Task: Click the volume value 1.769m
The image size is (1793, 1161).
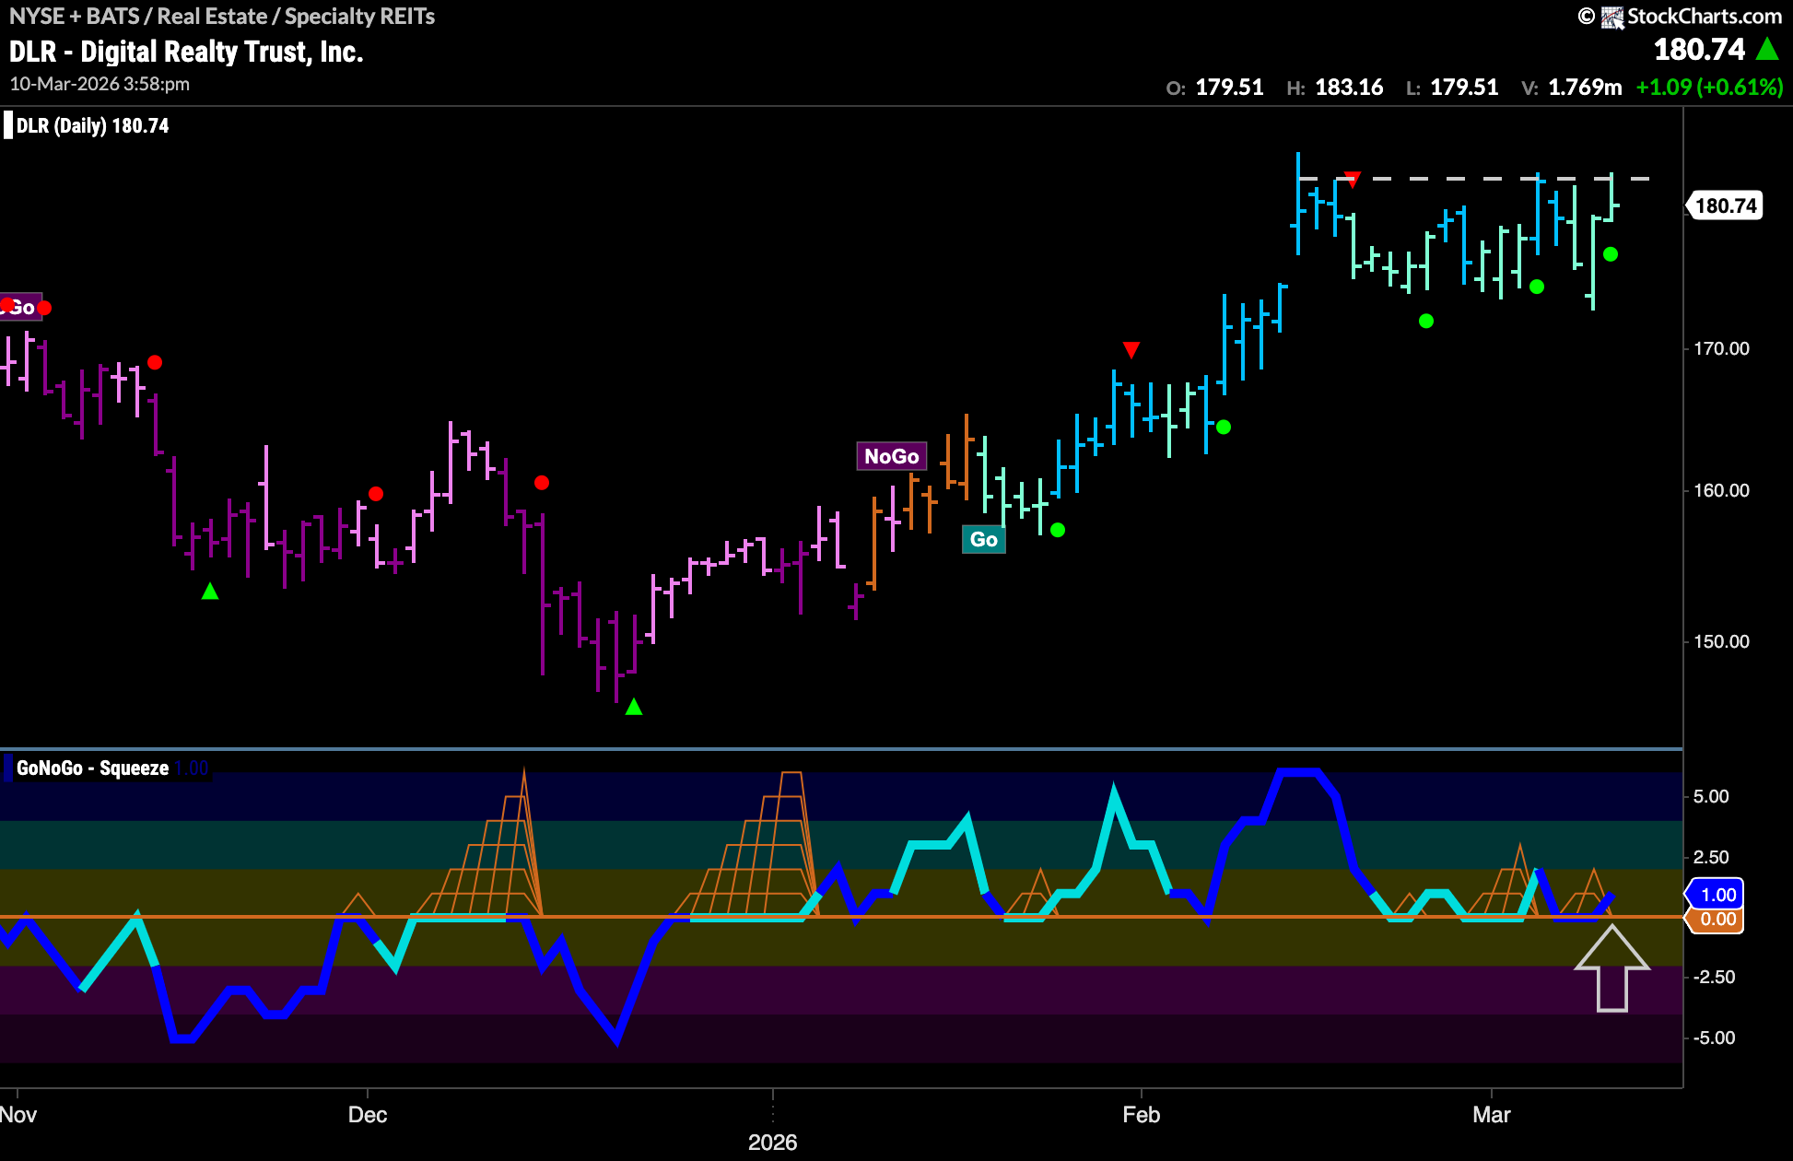Action: point(1585,88)
